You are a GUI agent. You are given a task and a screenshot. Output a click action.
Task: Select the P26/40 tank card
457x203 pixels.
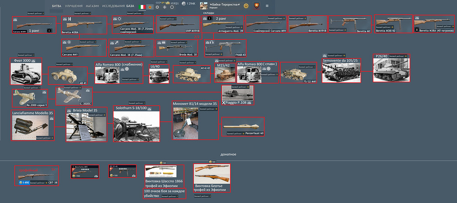[392, 68]
